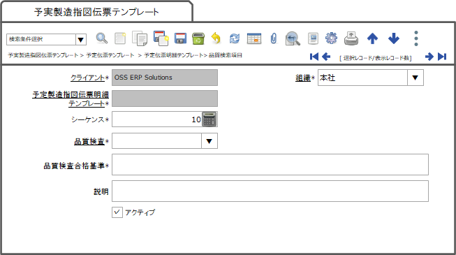This screenshot has width=456, height=255.
Task: Open the 検索条件選択 dropdown arrow
Action: [x=81, y=39]
